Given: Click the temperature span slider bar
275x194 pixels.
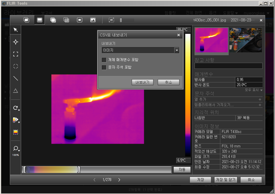Looking at the screenshot, I should (x=52, y=170).
